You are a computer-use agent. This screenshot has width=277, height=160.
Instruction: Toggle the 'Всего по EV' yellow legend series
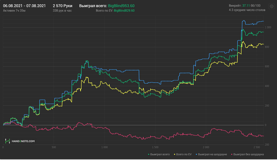point(183,154)
